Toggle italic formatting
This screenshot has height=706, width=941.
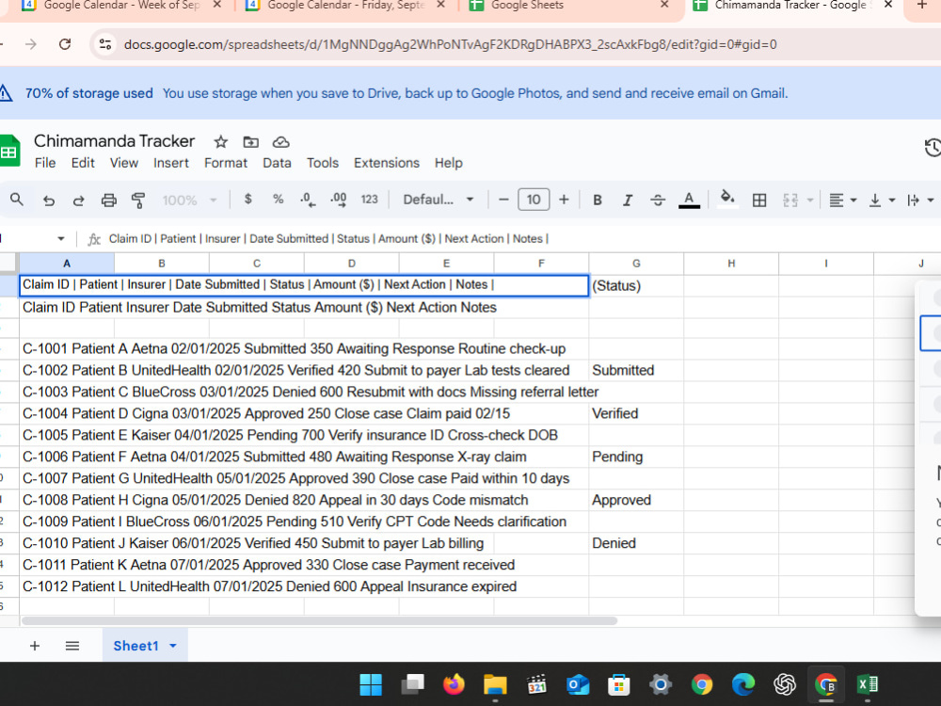(627, 200)
